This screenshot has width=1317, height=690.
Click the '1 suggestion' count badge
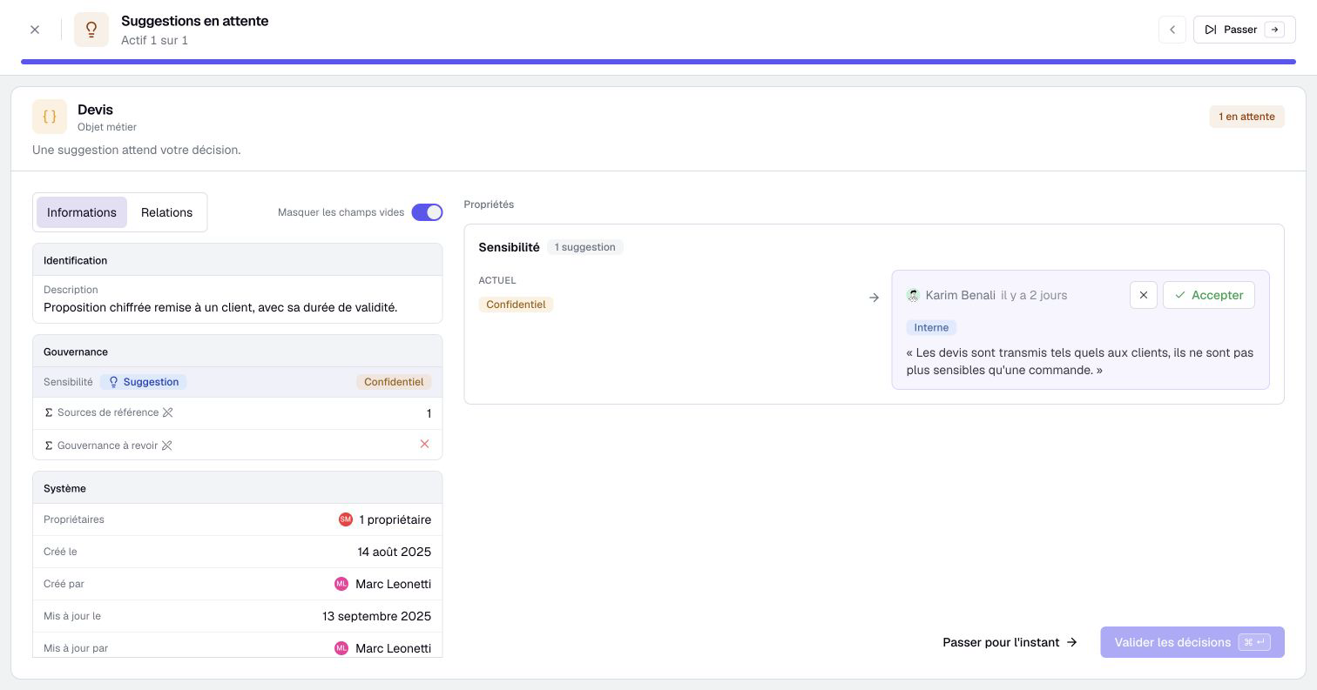(585, 247)
